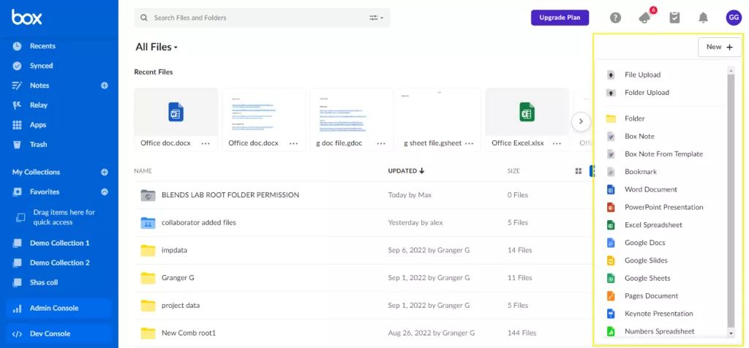Open Demo Collection 1

coord(59,243)
